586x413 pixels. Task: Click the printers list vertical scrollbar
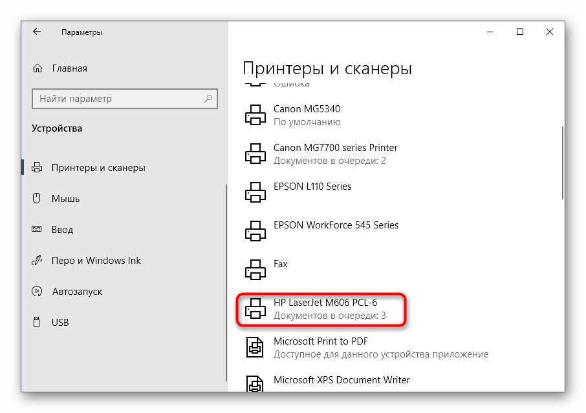point(562,163)
